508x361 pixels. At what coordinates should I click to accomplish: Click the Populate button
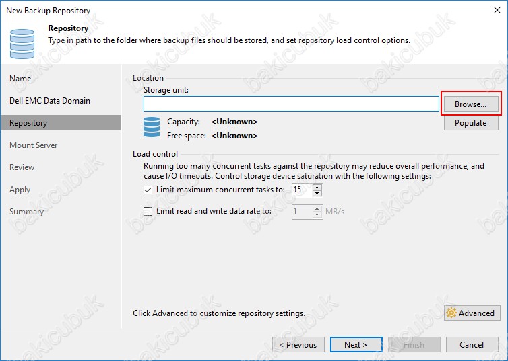471,123
